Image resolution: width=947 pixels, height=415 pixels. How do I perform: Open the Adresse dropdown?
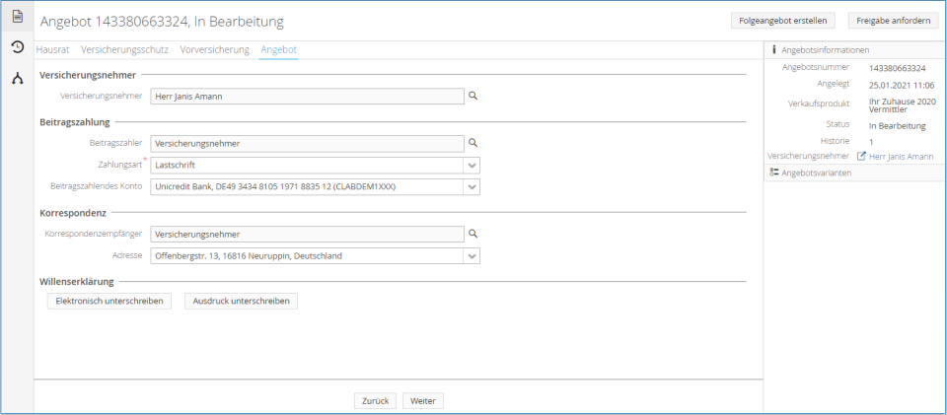(473, 256)
